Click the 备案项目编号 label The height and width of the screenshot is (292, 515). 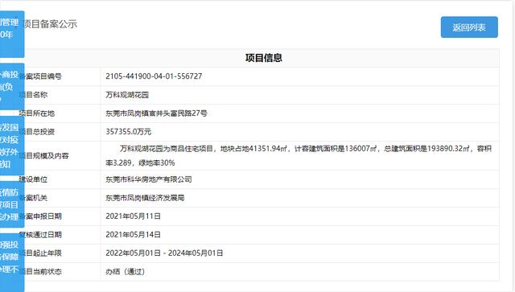click(x=40, y=76)
